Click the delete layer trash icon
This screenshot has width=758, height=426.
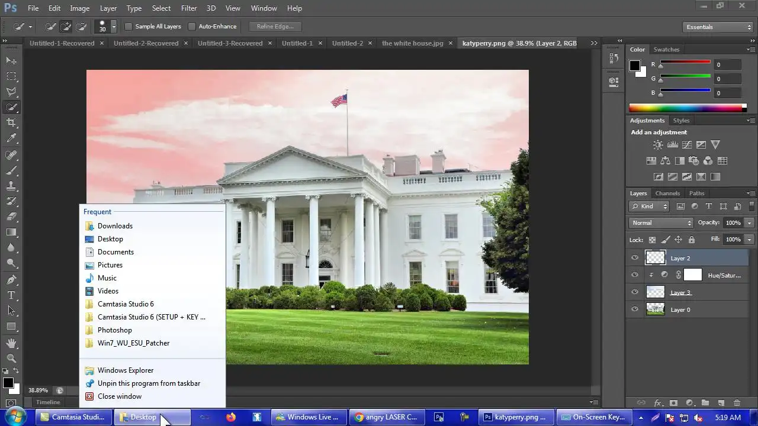pos(737,403)
